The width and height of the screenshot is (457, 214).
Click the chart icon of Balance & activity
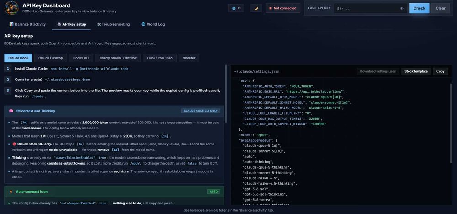pyautogui.click(x=11, y=24)
